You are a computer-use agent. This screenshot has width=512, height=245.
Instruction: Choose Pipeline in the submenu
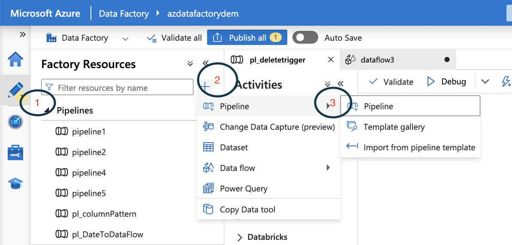tap(410, 106)
